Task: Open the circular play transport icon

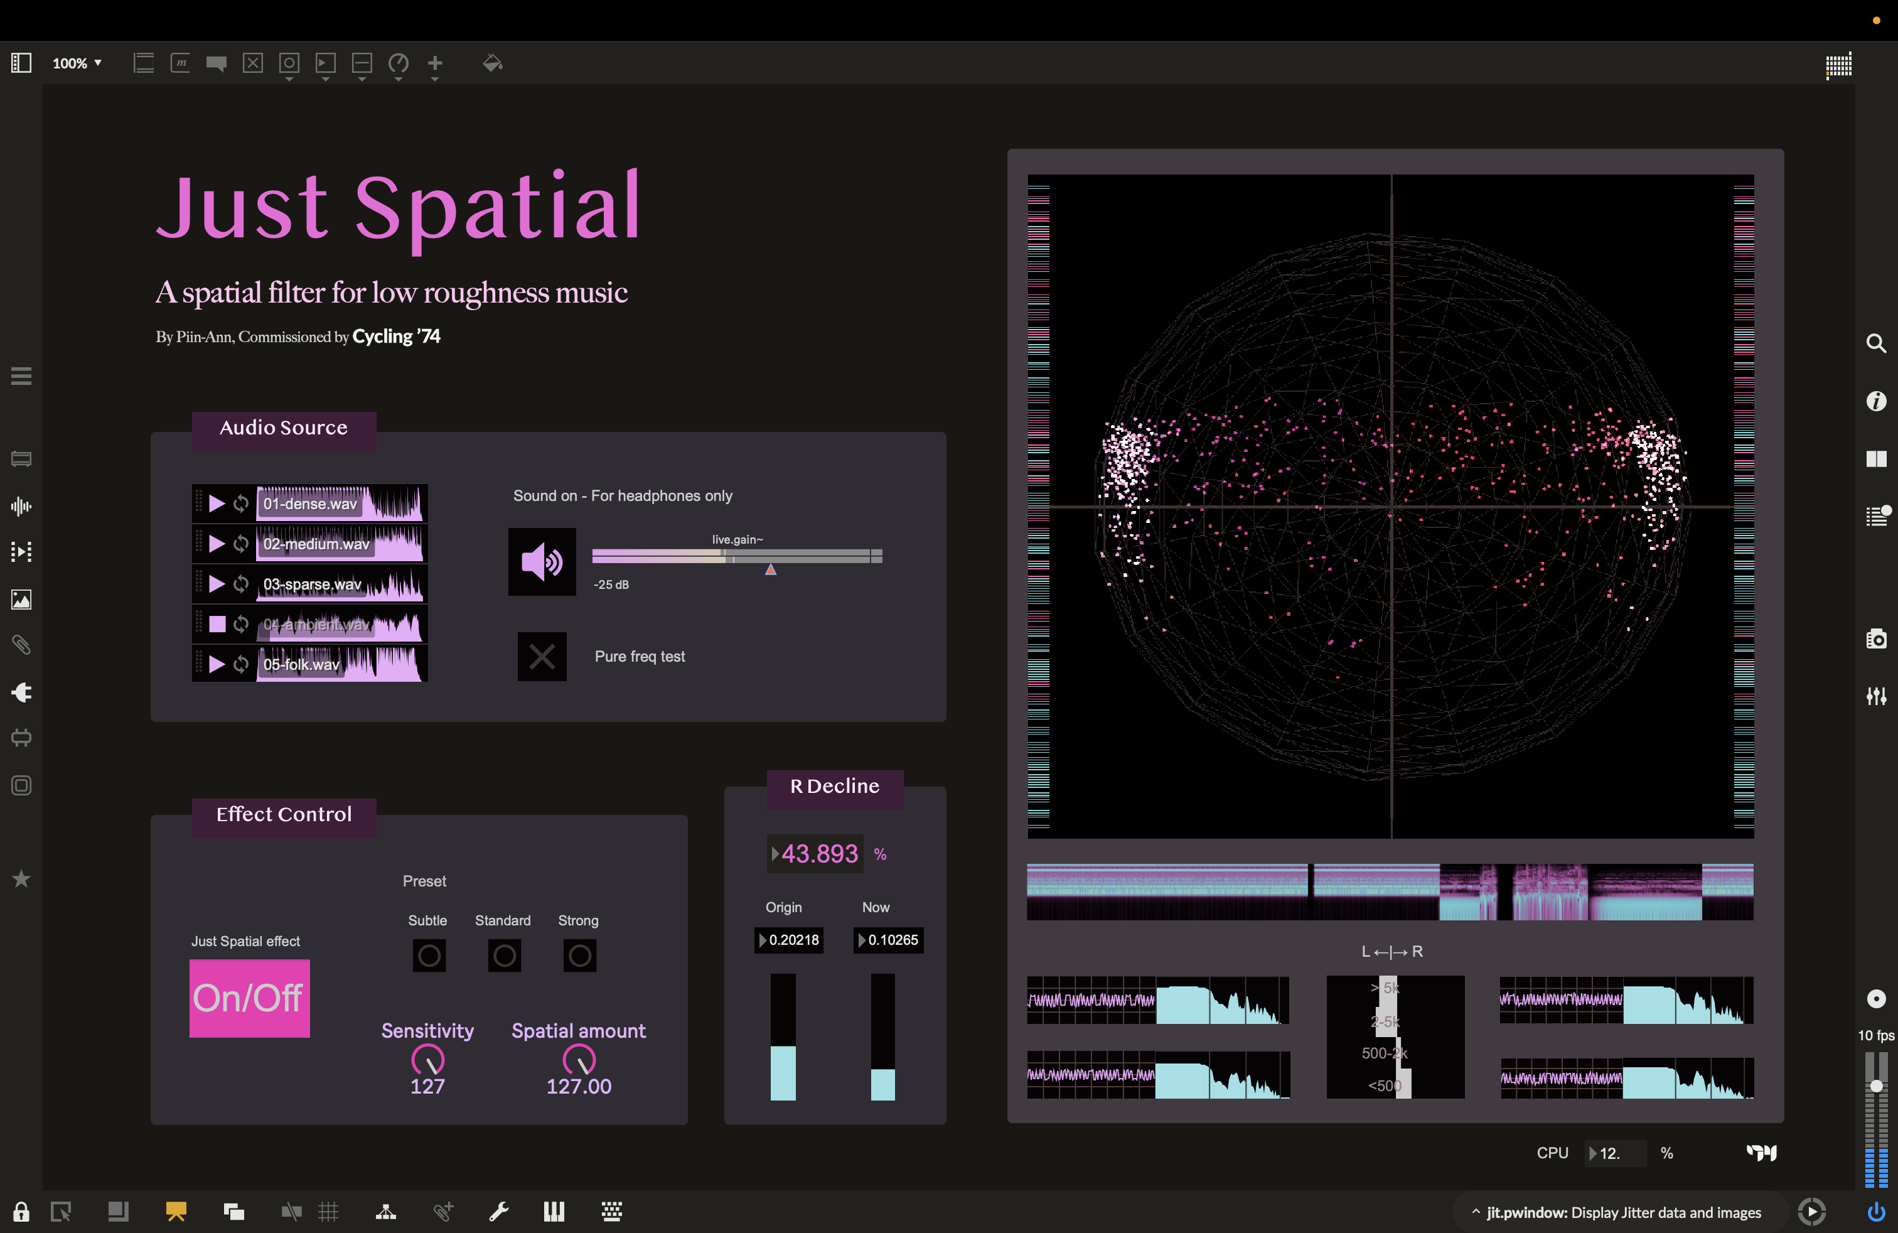Action: tap(1812, 1212)
